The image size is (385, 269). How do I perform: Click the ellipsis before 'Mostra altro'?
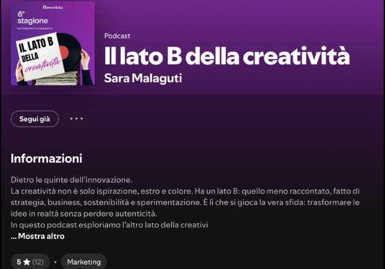click(13, 236)
